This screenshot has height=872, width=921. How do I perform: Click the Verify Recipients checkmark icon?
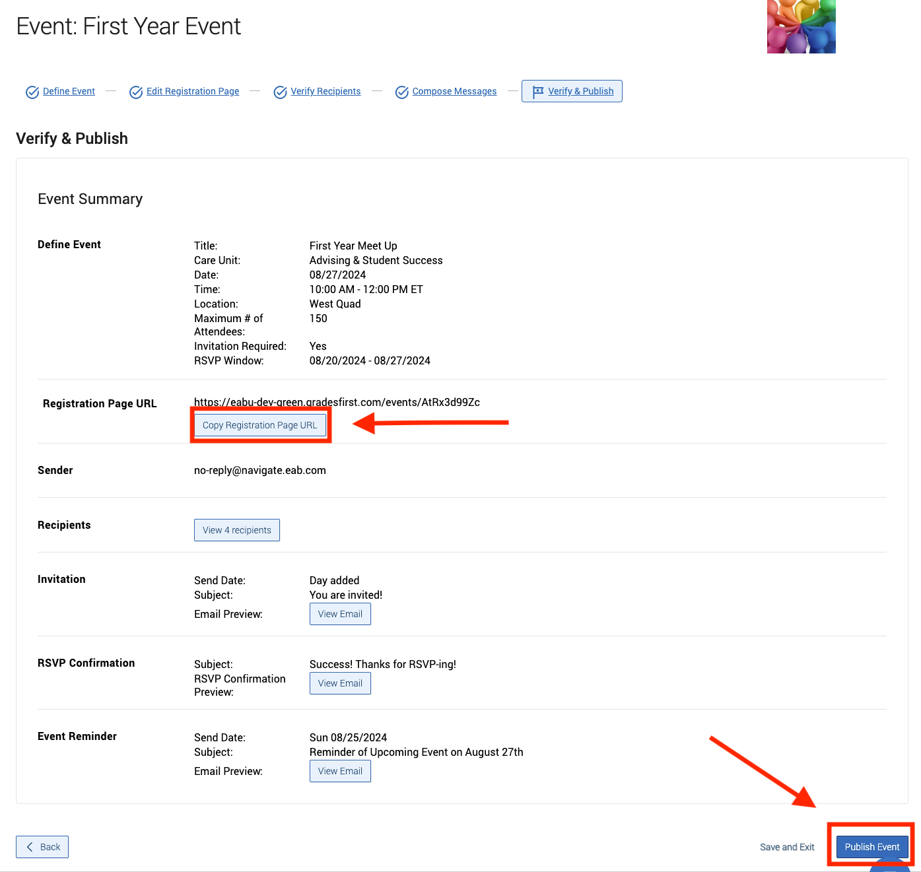click(280, 92)
